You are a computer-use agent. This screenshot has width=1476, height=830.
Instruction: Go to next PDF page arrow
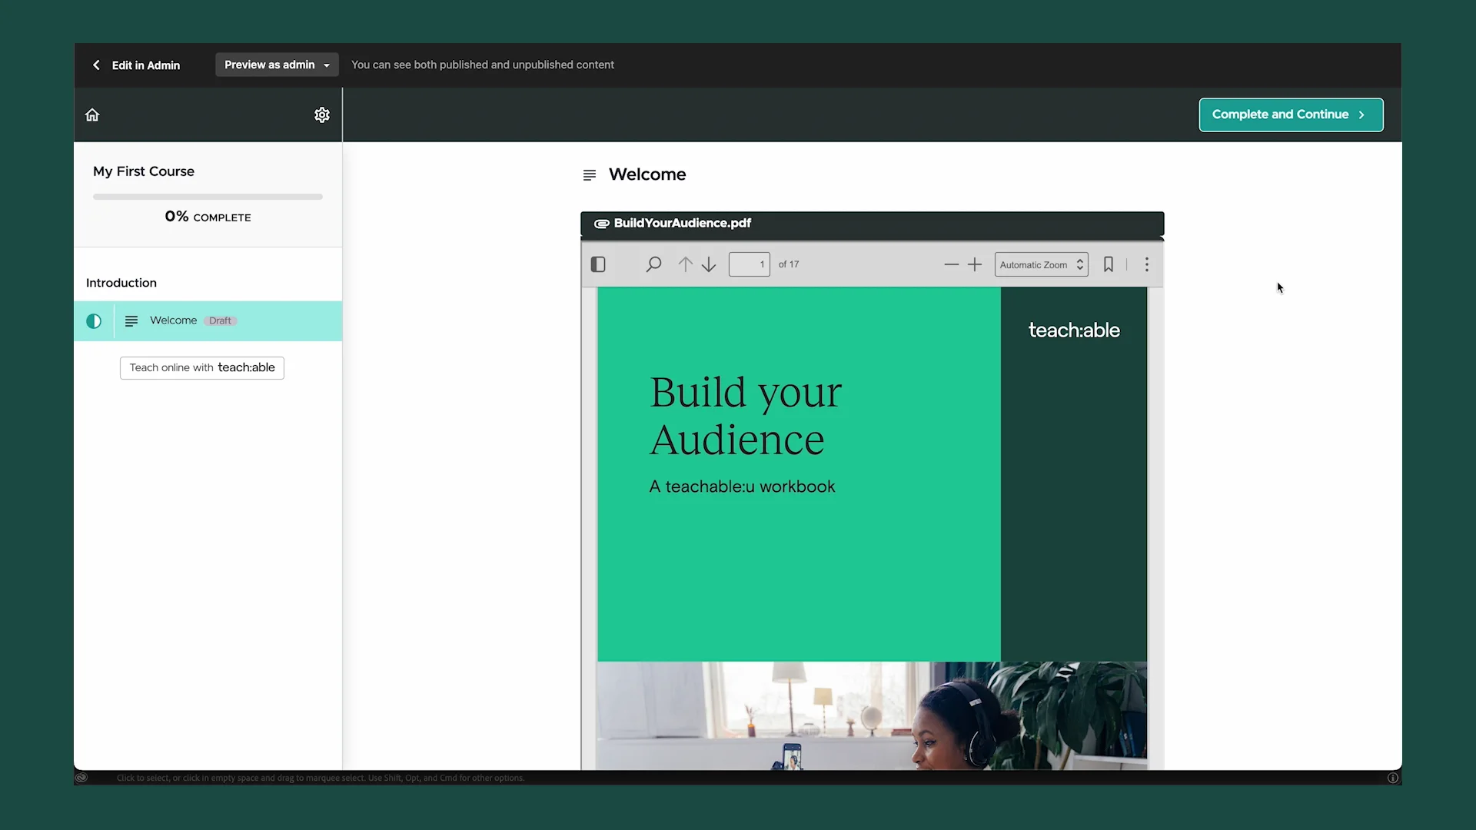click(x=709, y=264)
